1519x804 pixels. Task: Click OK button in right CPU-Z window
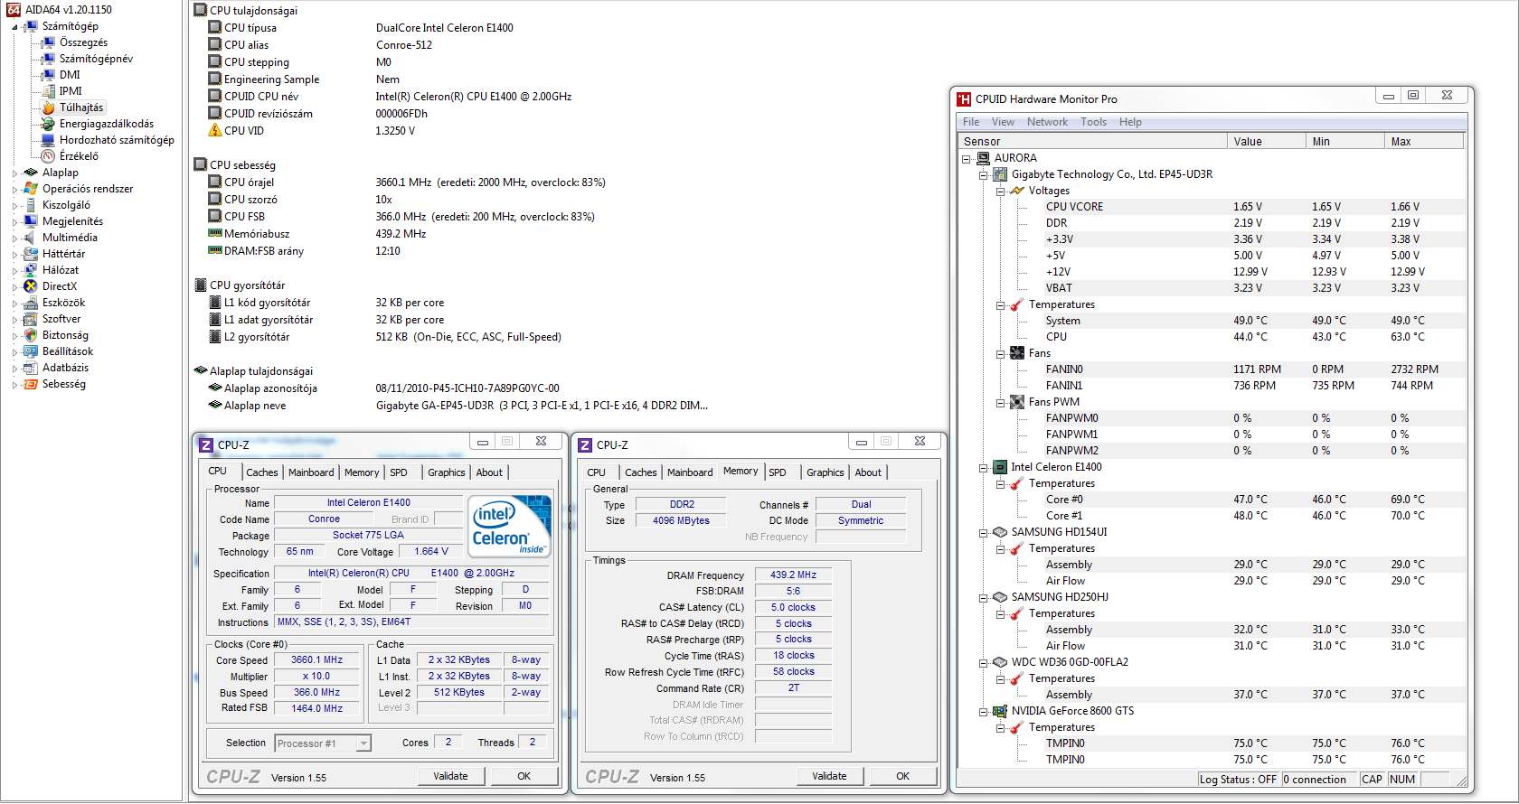pyautogui.click(x=903, y=776)
